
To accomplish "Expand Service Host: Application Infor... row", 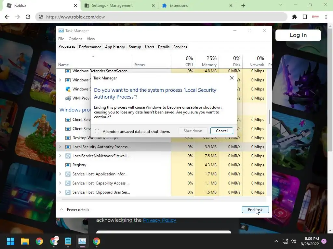I will coord(60,174).
